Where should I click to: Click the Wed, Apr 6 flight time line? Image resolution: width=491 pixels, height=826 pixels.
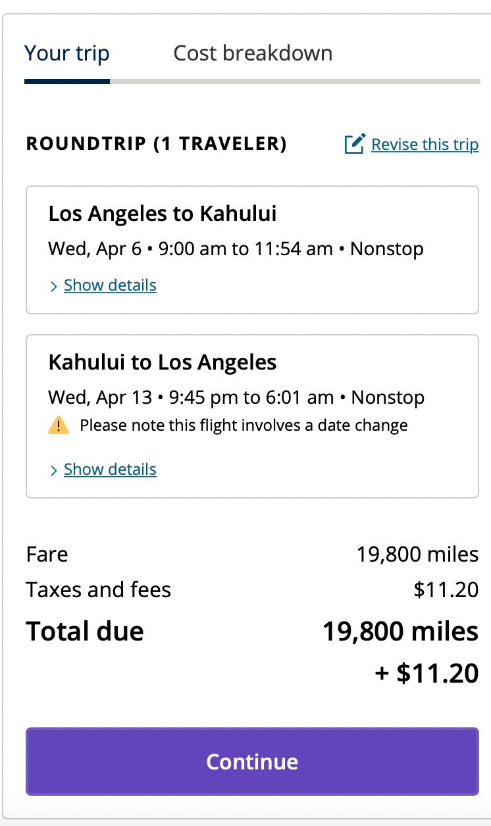(x=236, y=249)
